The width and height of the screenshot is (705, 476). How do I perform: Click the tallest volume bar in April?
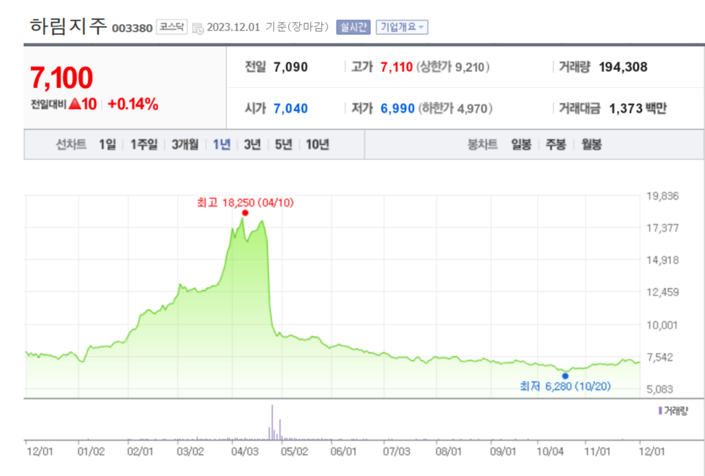coord(272,422)
